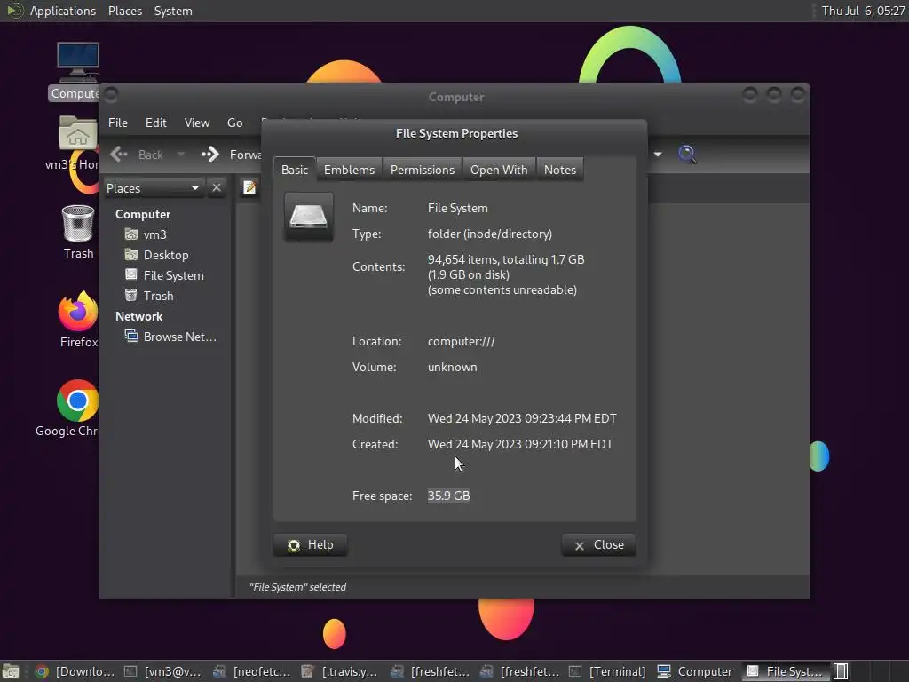Open the View menu in Computer window
Viewport: 909px width, 682px height.
click(x=196, y=123)
